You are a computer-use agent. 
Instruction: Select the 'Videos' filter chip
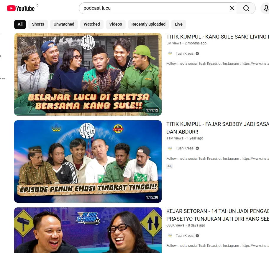tap(116, 24)
